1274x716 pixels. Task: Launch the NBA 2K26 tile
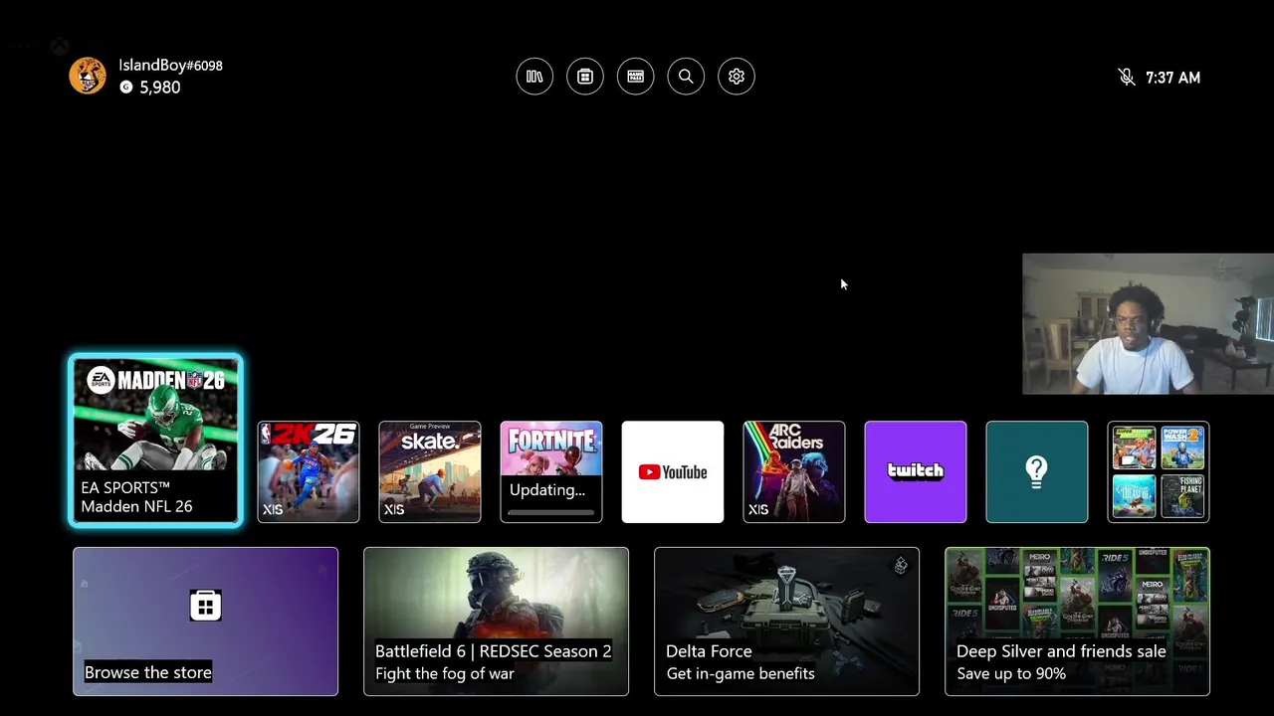tap(309, 471)
